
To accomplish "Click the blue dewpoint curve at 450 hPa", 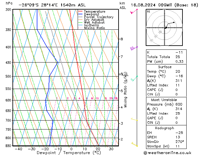I will pos(58,62).
